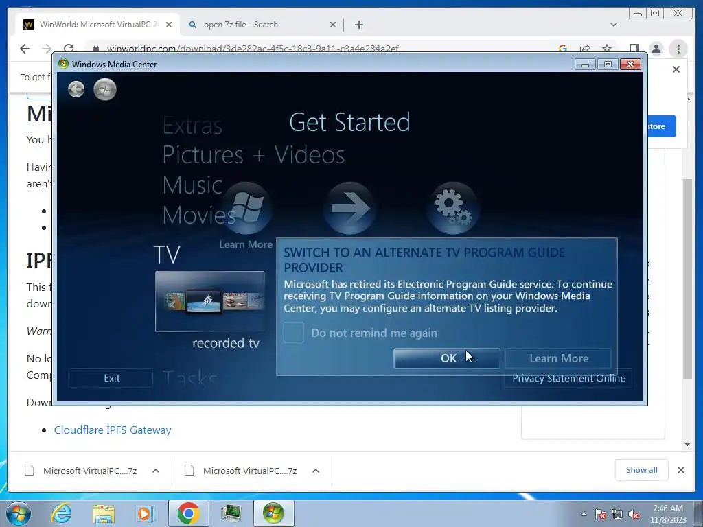This screenshot has height=527, width=703.
Task: Confirm the dialog with OK
Action: coord(447,358)
